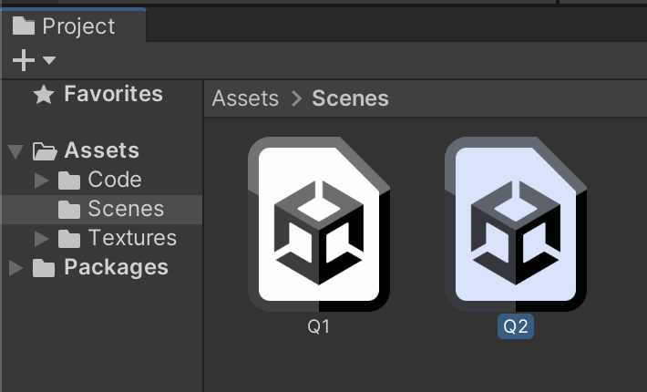The width and height of the screenshot is (647, 392).
Task: Click the Q2 file name label
Action: 516,326
